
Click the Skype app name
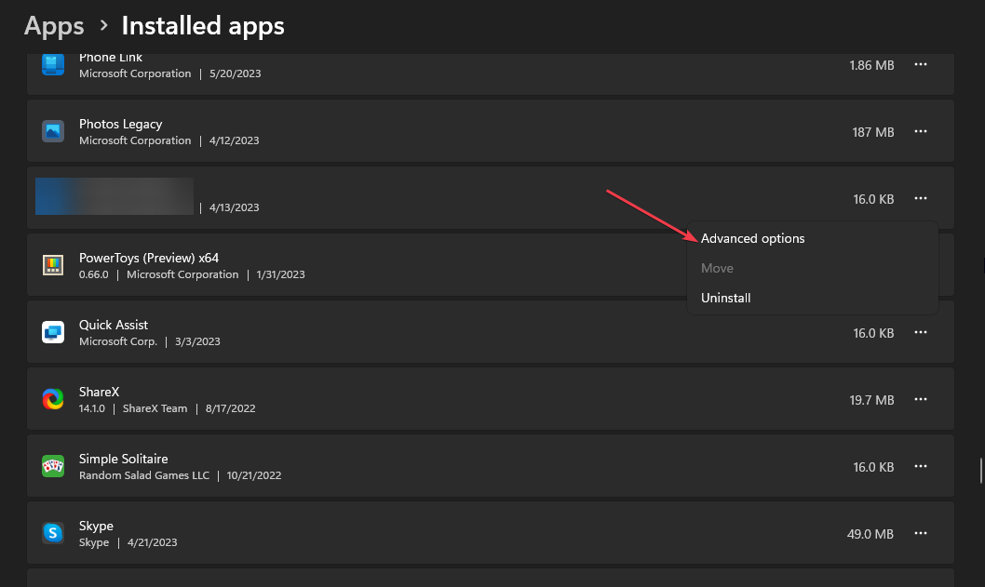point(96,527)
